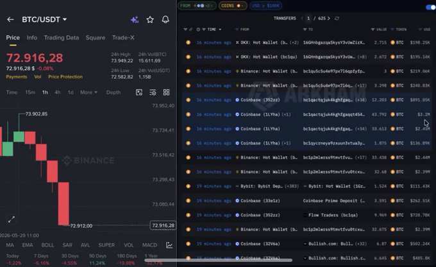Switch to the Price tab
Screen dimensions: 436x267
coord(13,38)
